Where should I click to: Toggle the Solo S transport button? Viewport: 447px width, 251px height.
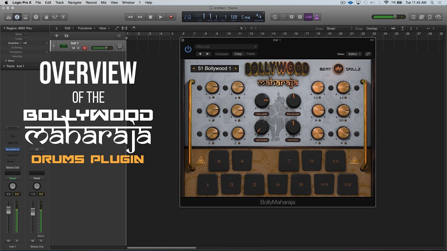click(300, 17)
